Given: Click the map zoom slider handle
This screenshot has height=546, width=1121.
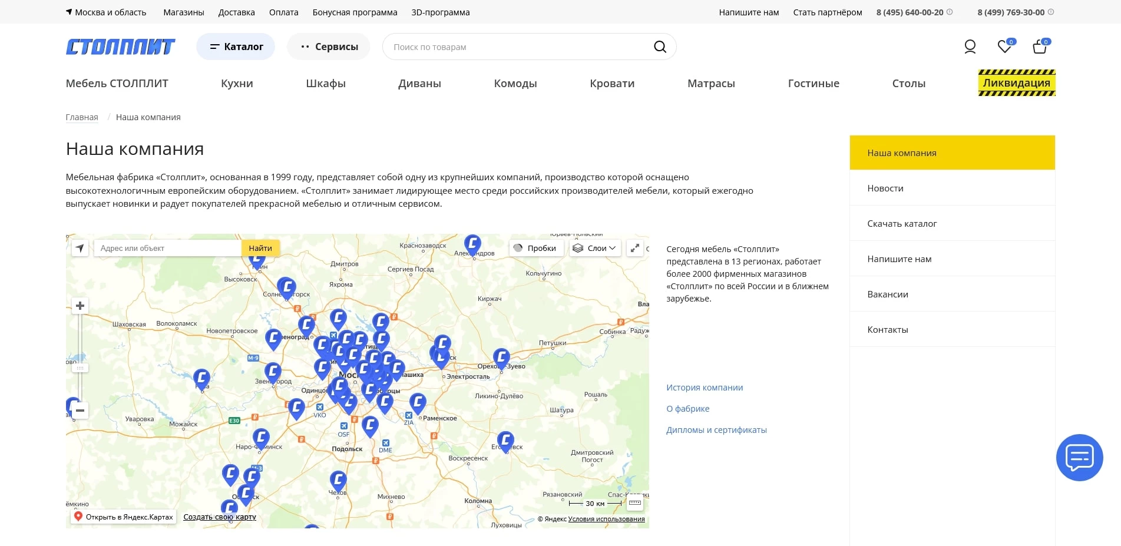Looking at the screenshot, I should 80,368.
